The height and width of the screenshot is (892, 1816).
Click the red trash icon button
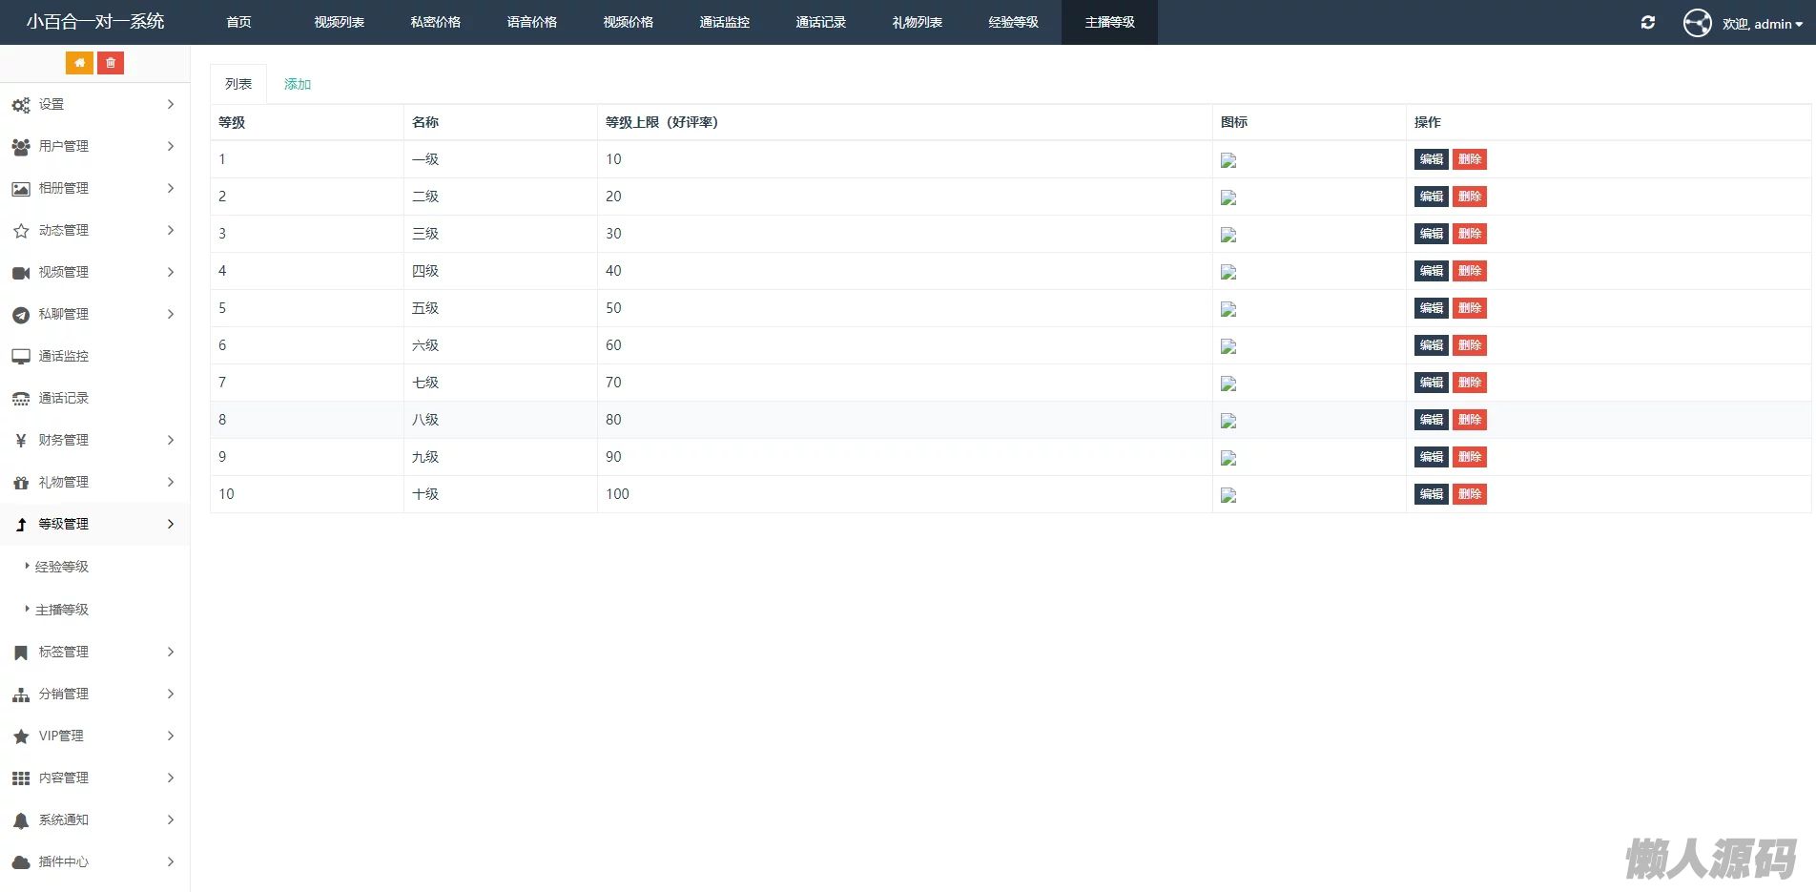tap(111, 63)
